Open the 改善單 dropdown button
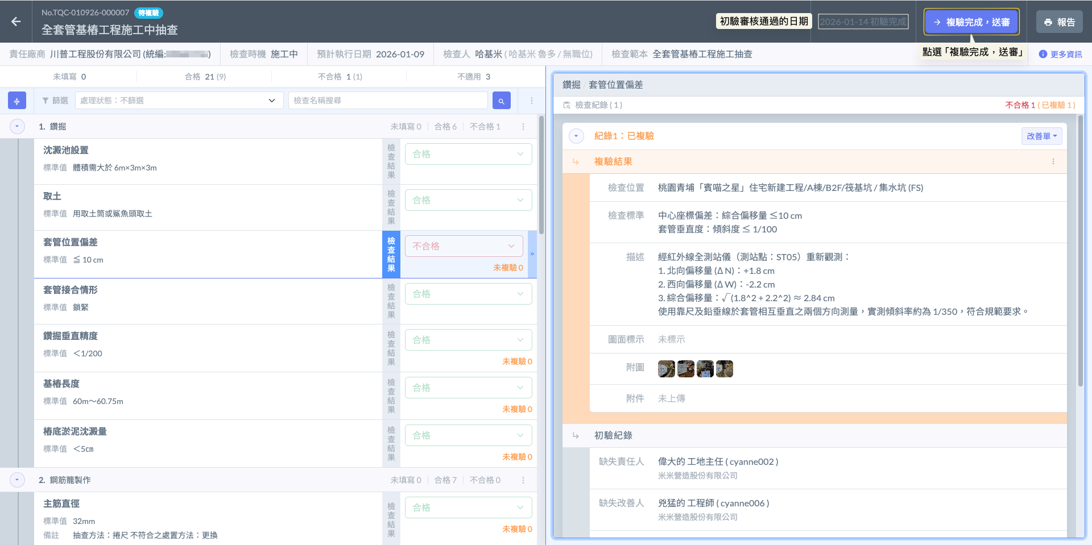The width and height of the screenshot is (1092, 545). pos(1041,136)
